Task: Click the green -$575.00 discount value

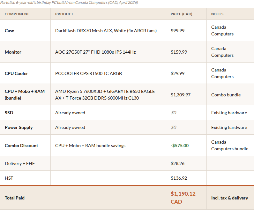Action: coord(180,146)
